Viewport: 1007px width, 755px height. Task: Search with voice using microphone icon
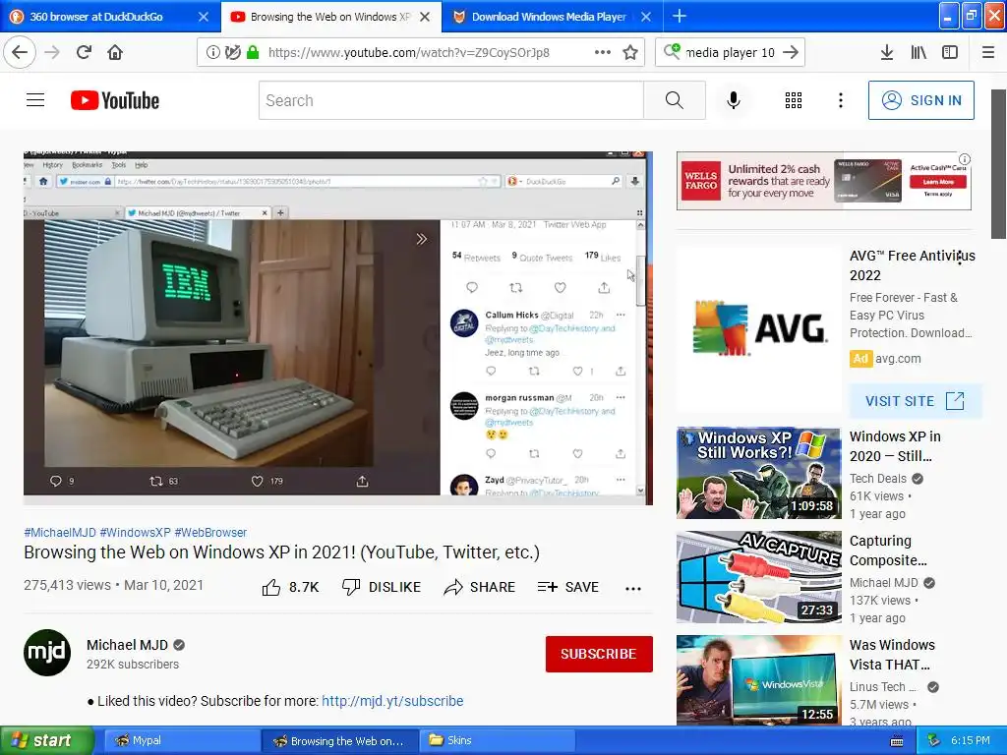pos(734,100)
